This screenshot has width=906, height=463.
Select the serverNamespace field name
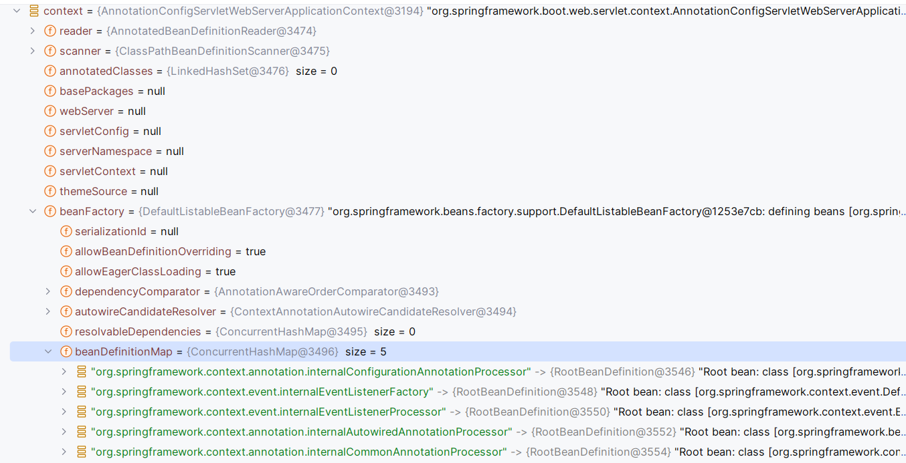tap(106, 151)
